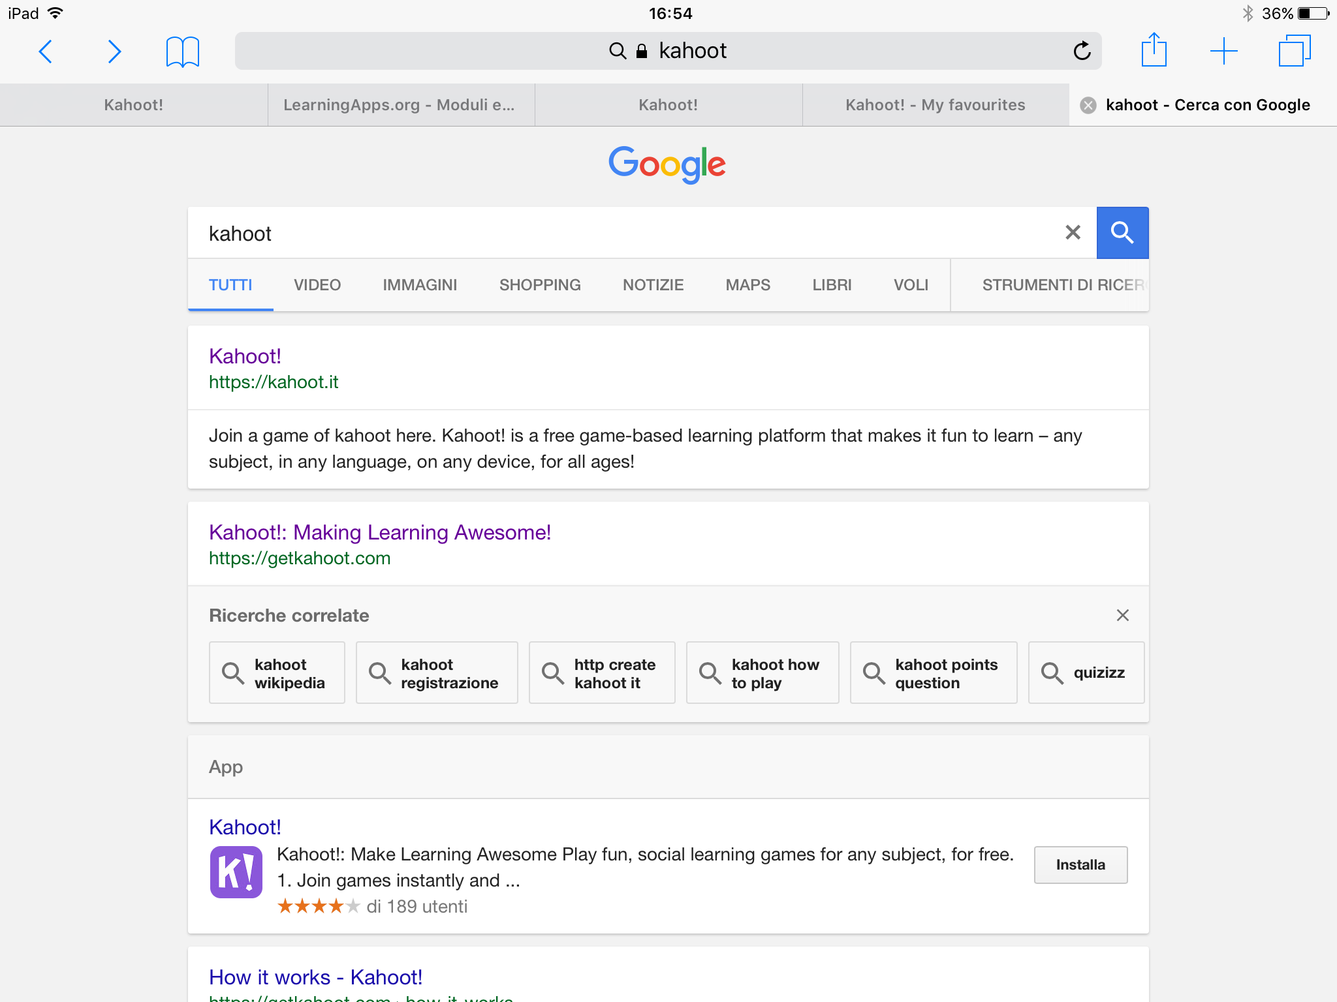Viewport: 1337px width, 1002px height.
Task: Go forward using Safari's forward arrow
Action: coord(114,52)
